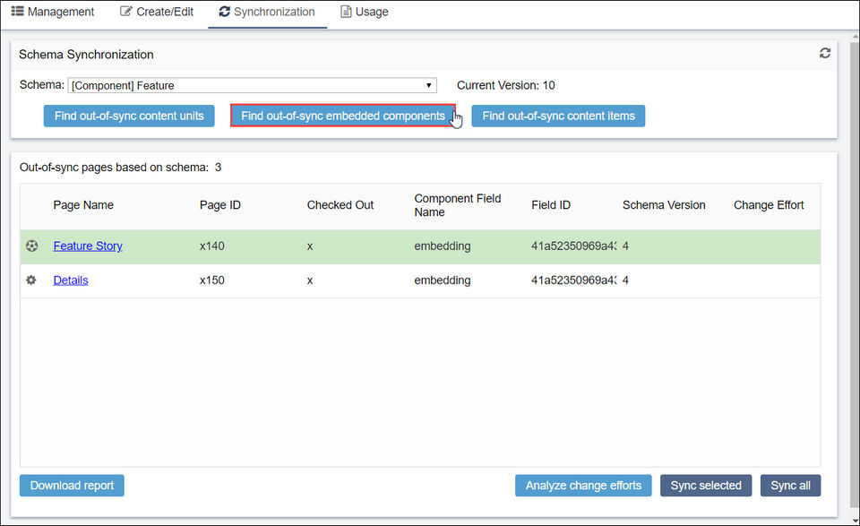This screenshot has height=526, width=860.
Task: Click the Create/Edit pencil icon
Action: click(x=126, y=12)
